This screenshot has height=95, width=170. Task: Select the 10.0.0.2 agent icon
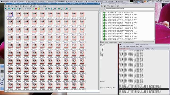(18, 14)
